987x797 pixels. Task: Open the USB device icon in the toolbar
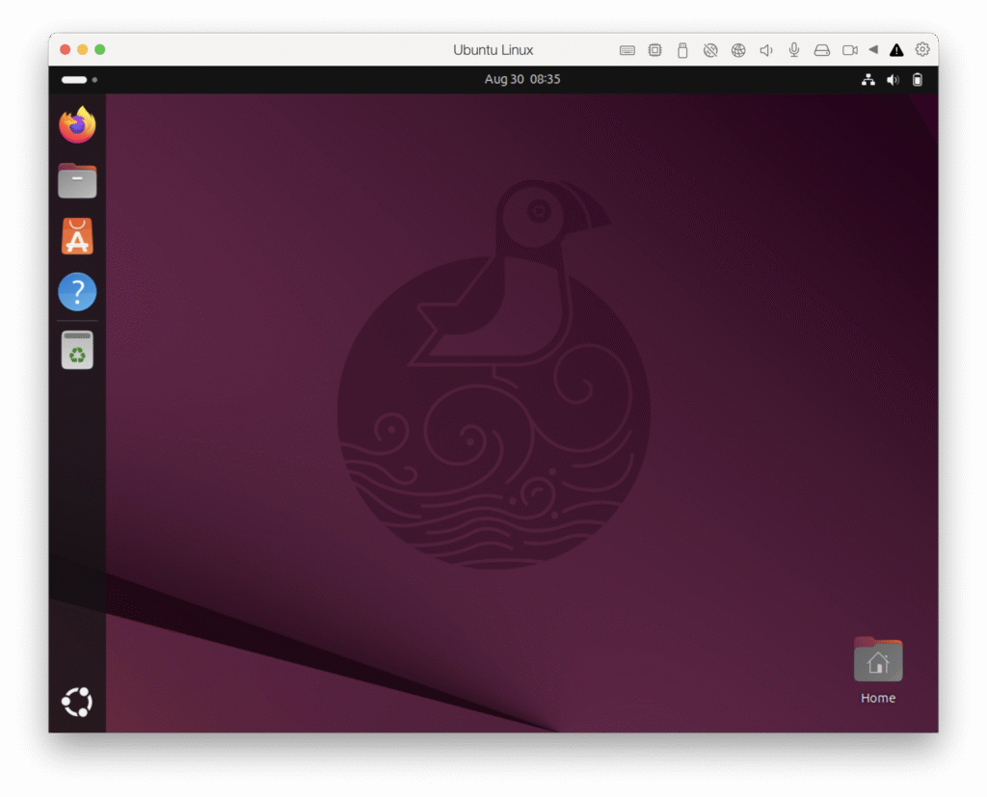pyautogui.click(x=682, y=50)
